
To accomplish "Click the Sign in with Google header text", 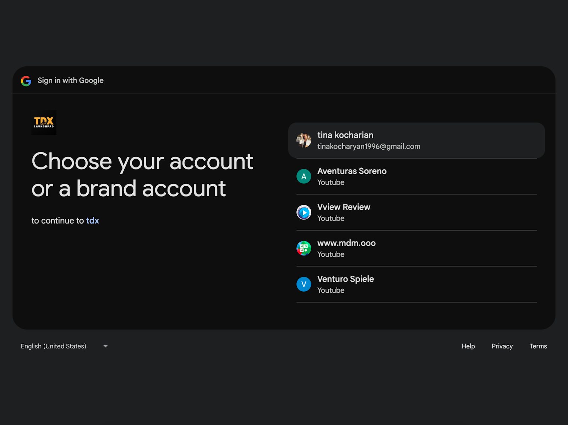I will (71, 81).
